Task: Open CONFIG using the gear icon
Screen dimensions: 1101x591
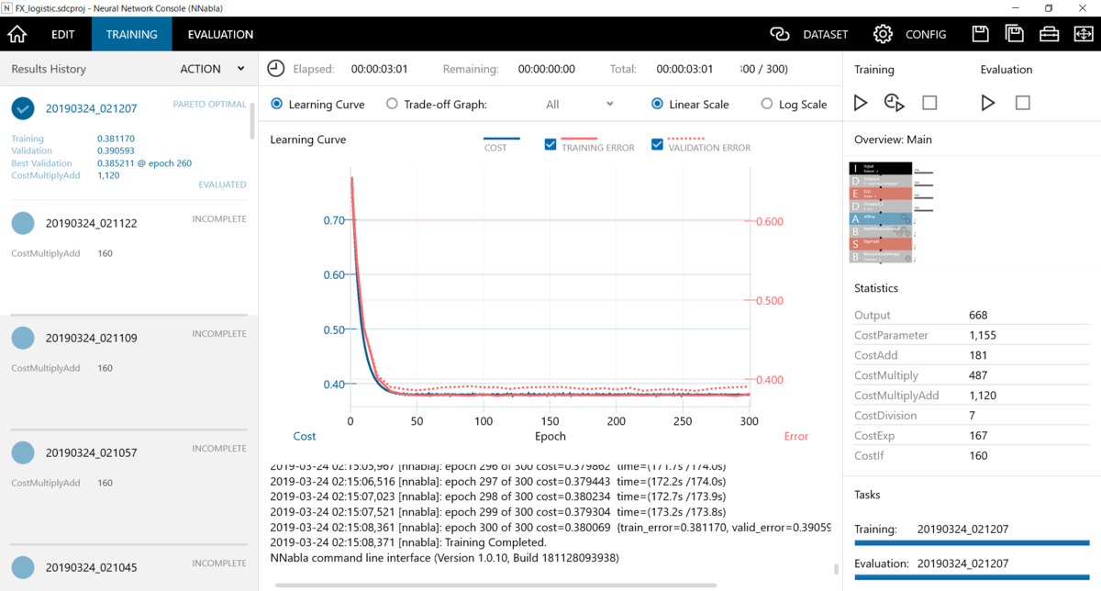Action: click(x=883, y=34)
